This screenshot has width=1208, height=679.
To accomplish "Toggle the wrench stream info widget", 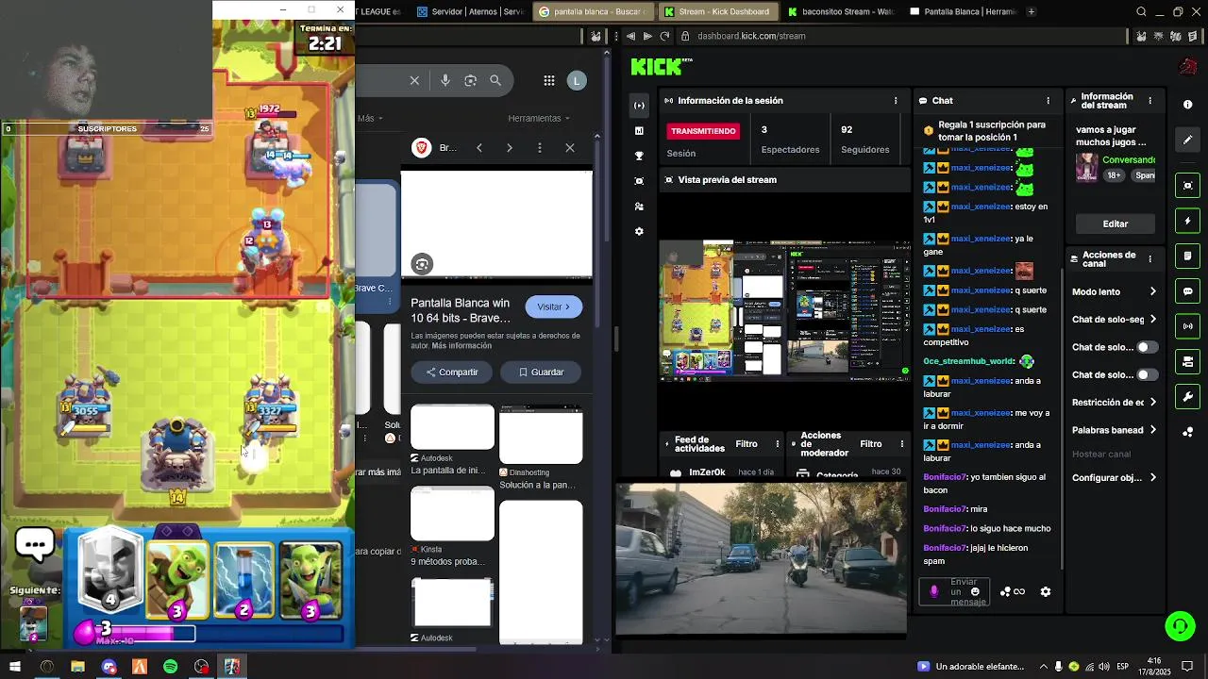I will [x=1187, y=396].
